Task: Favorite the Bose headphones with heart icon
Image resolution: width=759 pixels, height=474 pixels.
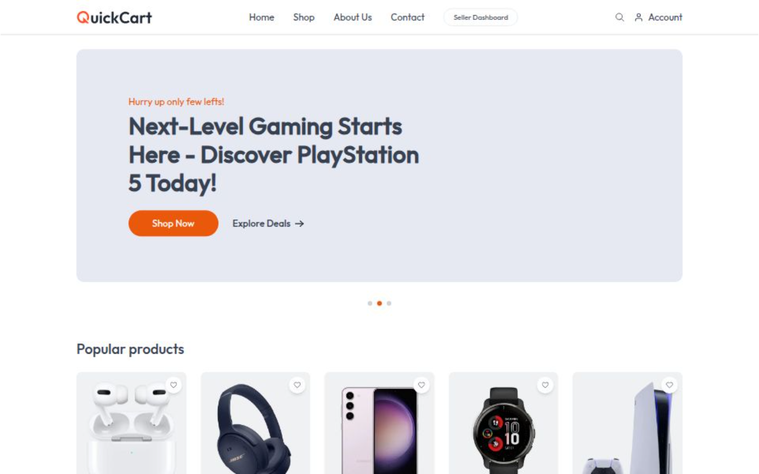Action: point(297,385)
